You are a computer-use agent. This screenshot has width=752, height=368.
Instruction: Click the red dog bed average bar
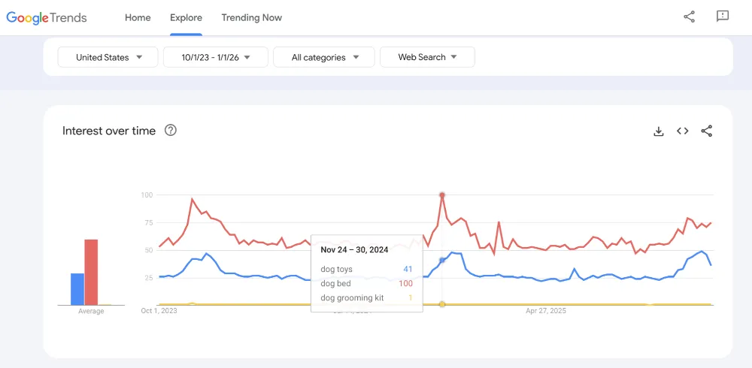tap(91, 272)
